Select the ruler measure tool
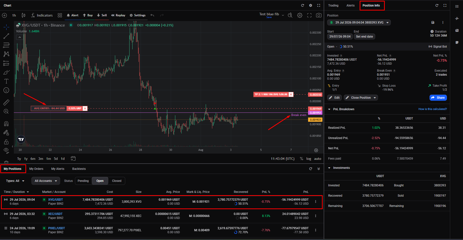This screenshot has height=240, width=463. point(6,102)
